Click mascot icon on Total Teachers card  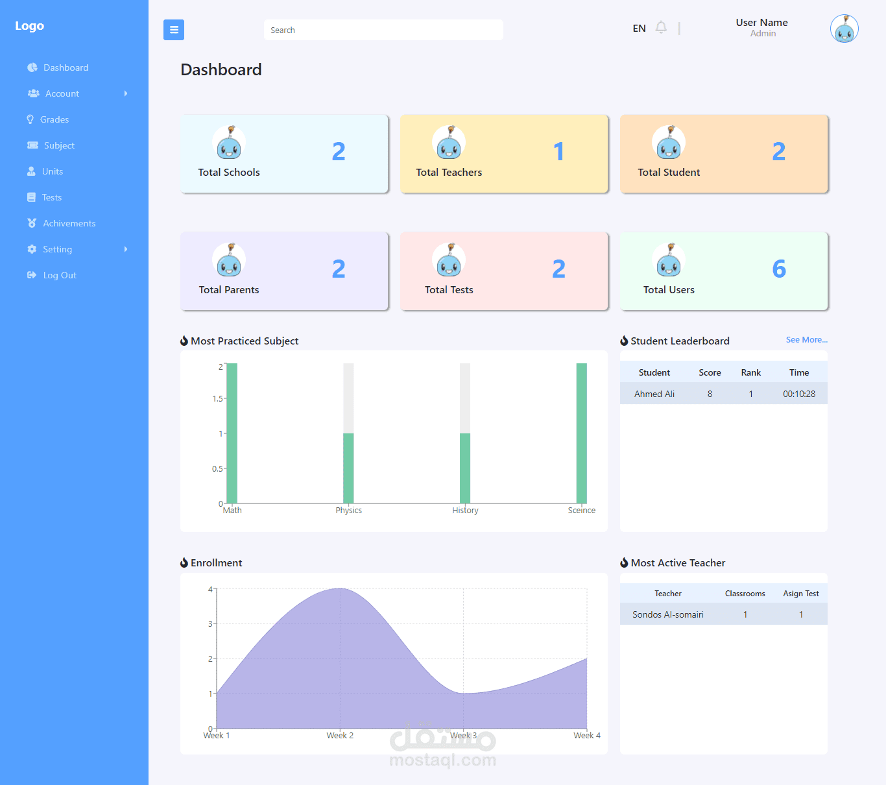tap(449, 143)
